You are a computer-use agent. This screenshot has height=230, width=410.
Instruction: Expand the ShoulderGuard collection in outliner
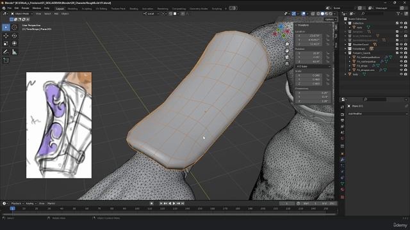(x=346, y=45)
